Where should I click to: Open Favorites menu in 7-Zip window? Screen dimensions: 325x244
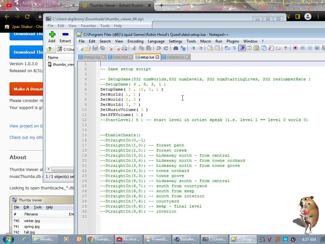tap(88, 26)
